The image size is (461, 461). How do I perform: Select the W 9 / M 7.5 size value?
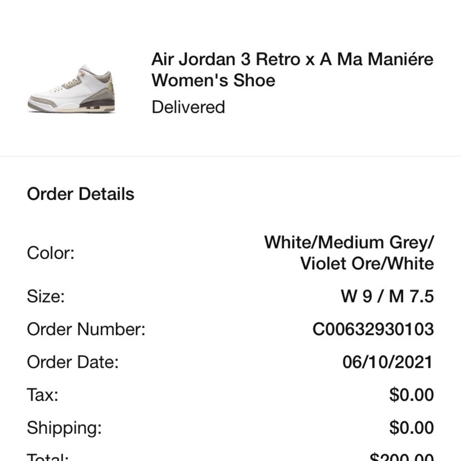[x=387, y=296]
